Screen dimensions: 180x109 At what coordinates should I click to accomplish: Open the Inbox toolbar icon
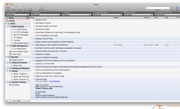(x=8, y=8)
